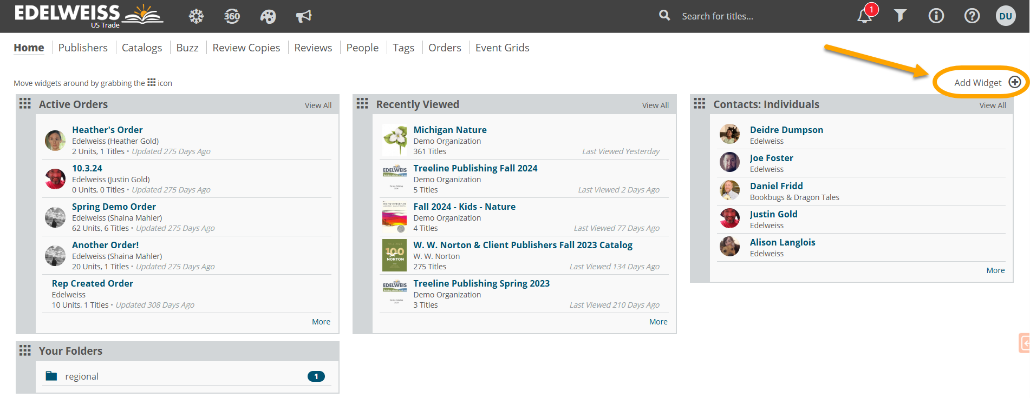
Task: Click the paint palette icon
Action: point(268,16)
